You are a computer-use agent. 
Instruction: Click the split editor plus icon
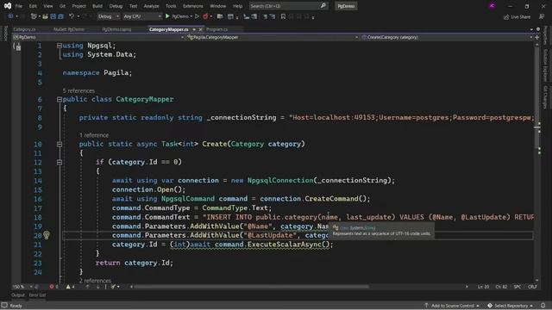[x=536, y=37]
